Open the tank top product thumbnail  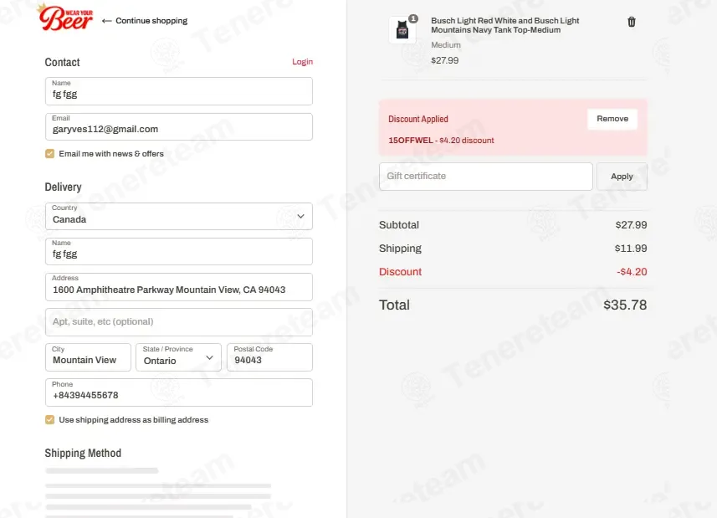(402, 30)
